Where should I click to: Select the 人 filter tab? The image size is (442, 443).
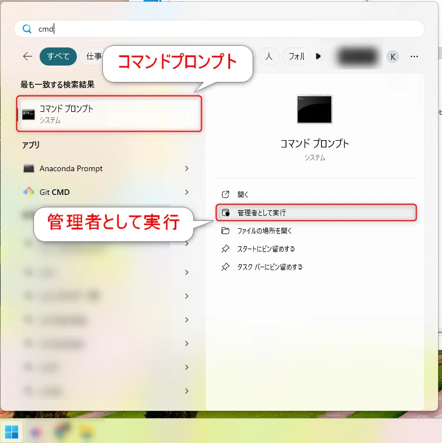point(269,57)
